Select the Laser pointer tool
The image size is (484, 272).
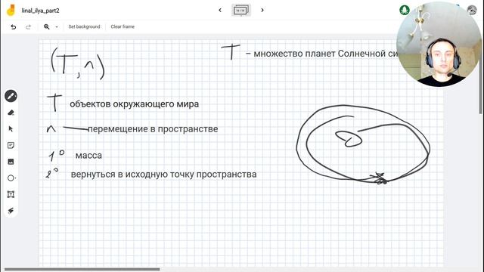(x=11, y=211)
